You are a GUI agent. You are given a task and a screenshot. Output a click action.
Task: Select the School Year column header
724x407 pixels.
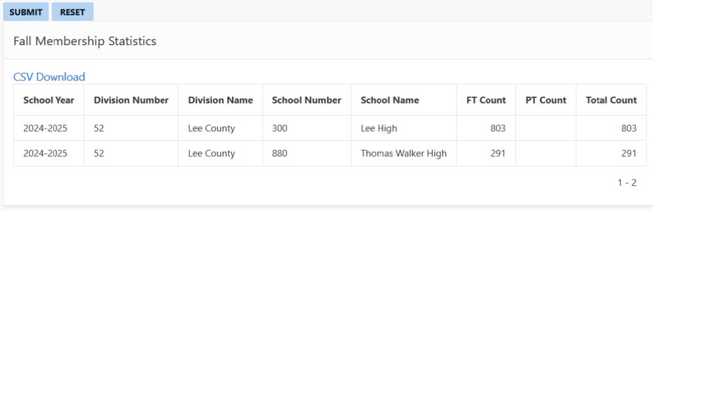(x=48, y=100)
